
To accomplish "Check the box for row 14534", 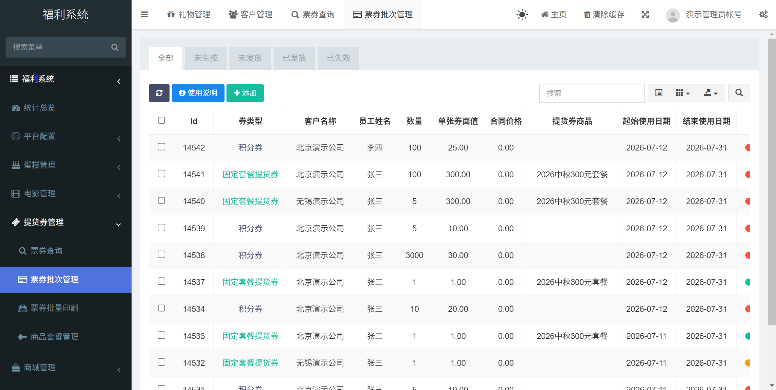I will tap(161, 308).
